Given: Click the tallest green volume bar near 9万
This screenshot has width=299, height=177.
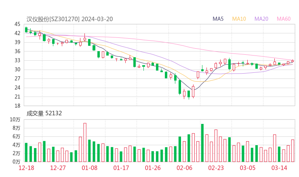Looking at the screenshot, I should click(202, 143).
